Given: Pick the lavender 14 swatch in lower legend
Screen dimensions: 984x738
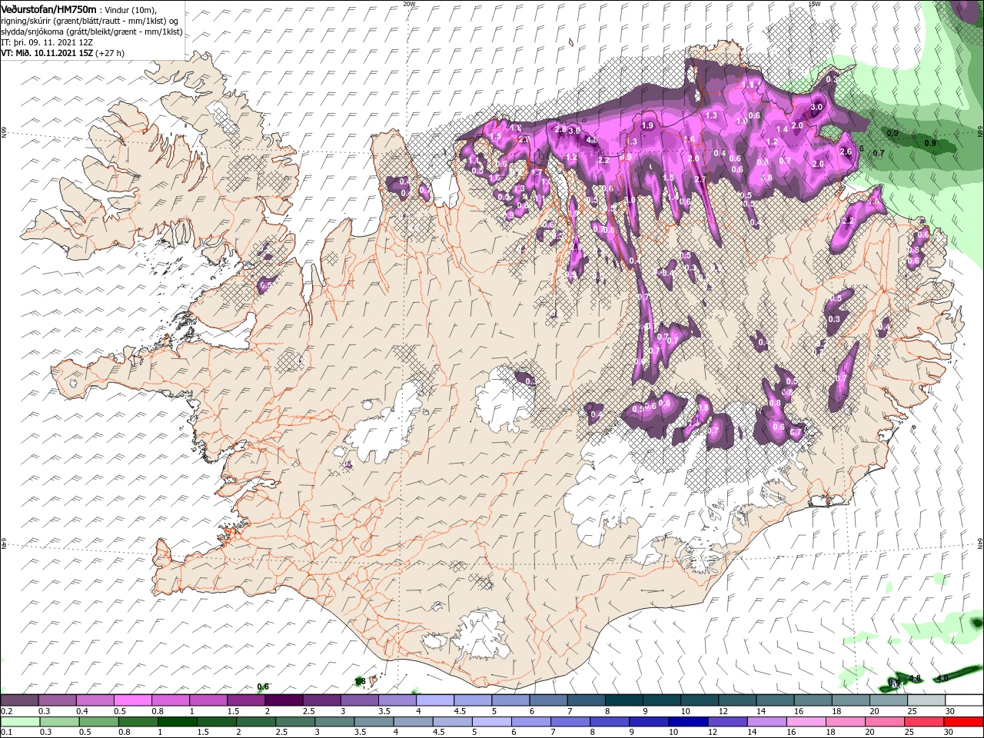Looking at the screenshot, I should 766,722.
